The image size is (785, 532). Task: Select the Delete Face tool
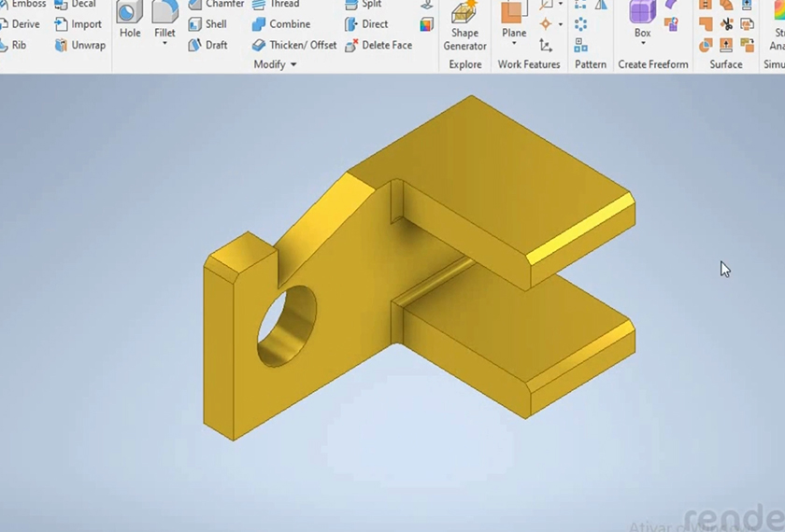(x=378, y=45)
